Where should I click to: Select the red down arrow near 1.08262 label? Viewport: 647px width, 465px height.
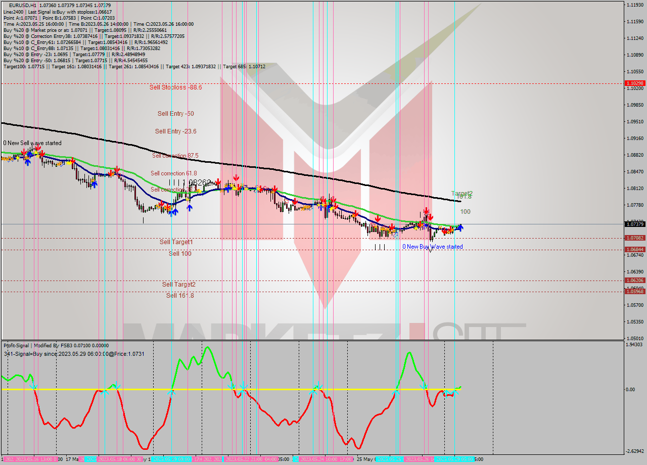click(218, 180)
